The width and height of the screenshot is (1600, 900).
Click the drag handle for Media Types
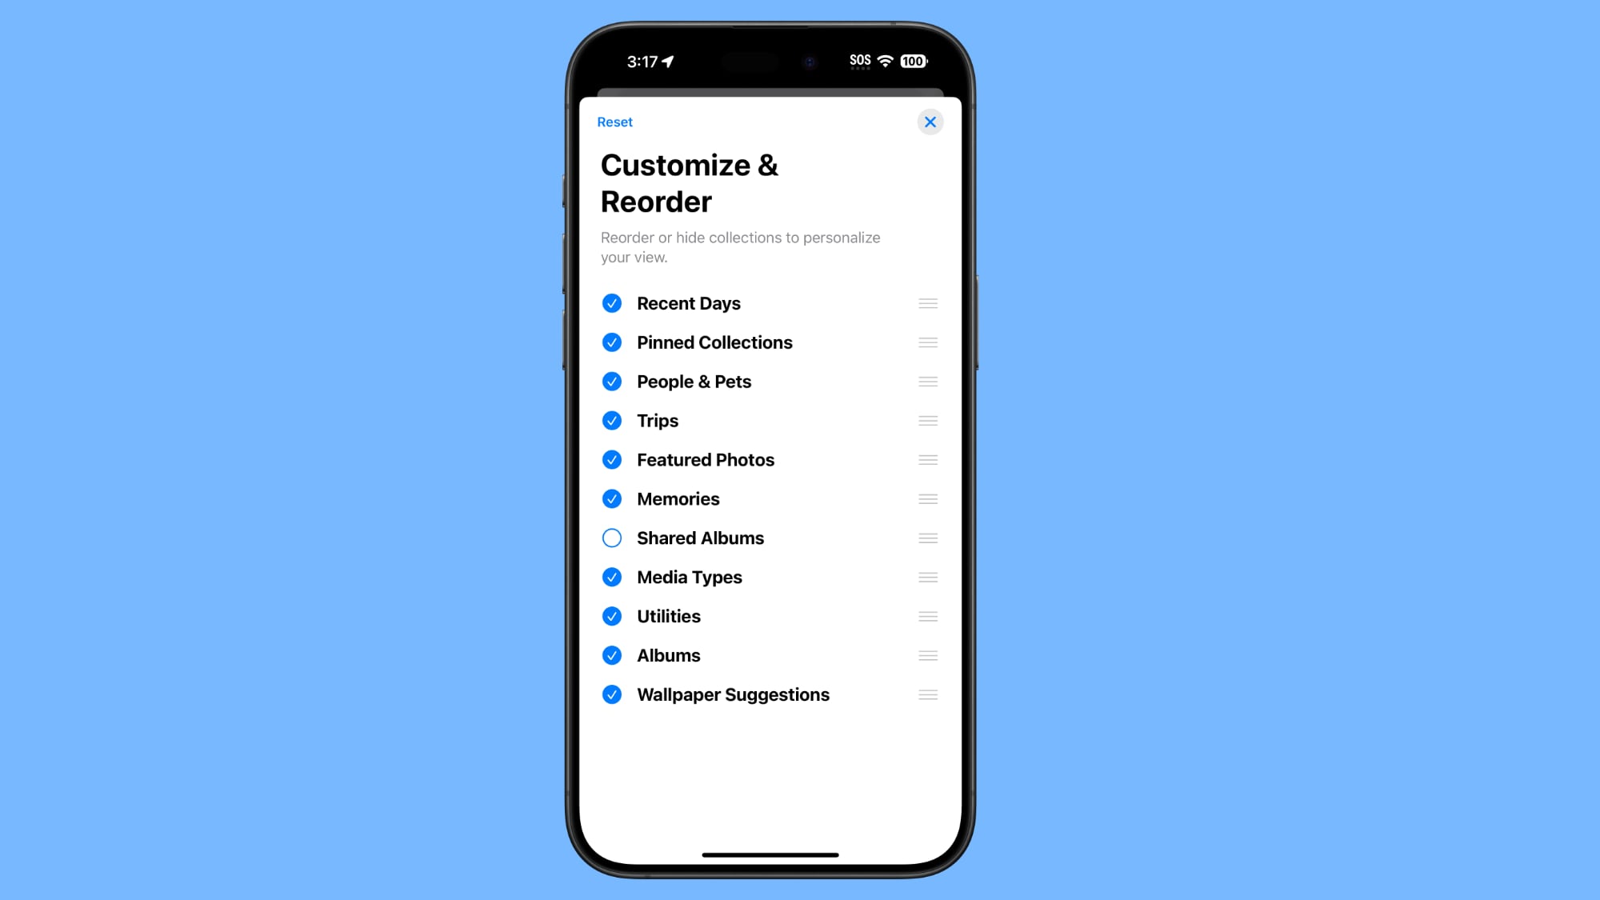pos(927,577)
